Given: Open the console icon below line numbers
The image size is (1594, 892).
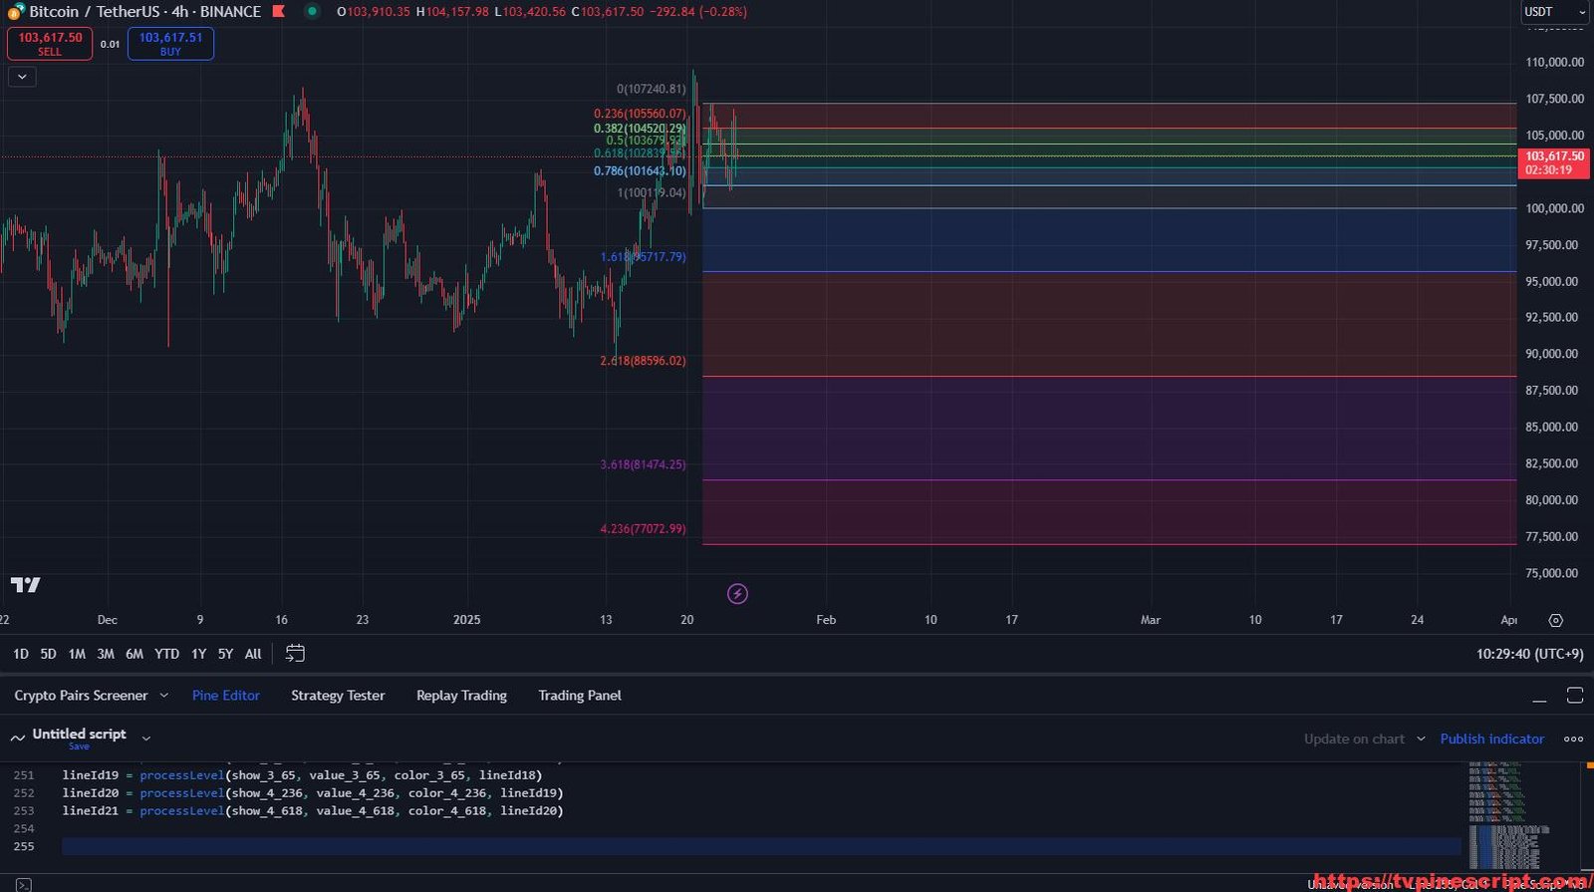Looking at the screenshot, I should click(23, 884).
